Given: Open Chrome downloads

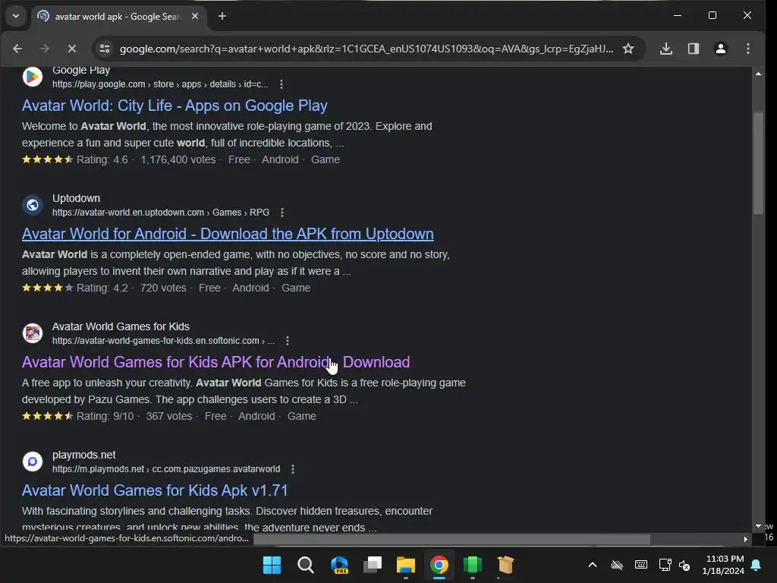Looking at the screenshot, I should point(666,49).
